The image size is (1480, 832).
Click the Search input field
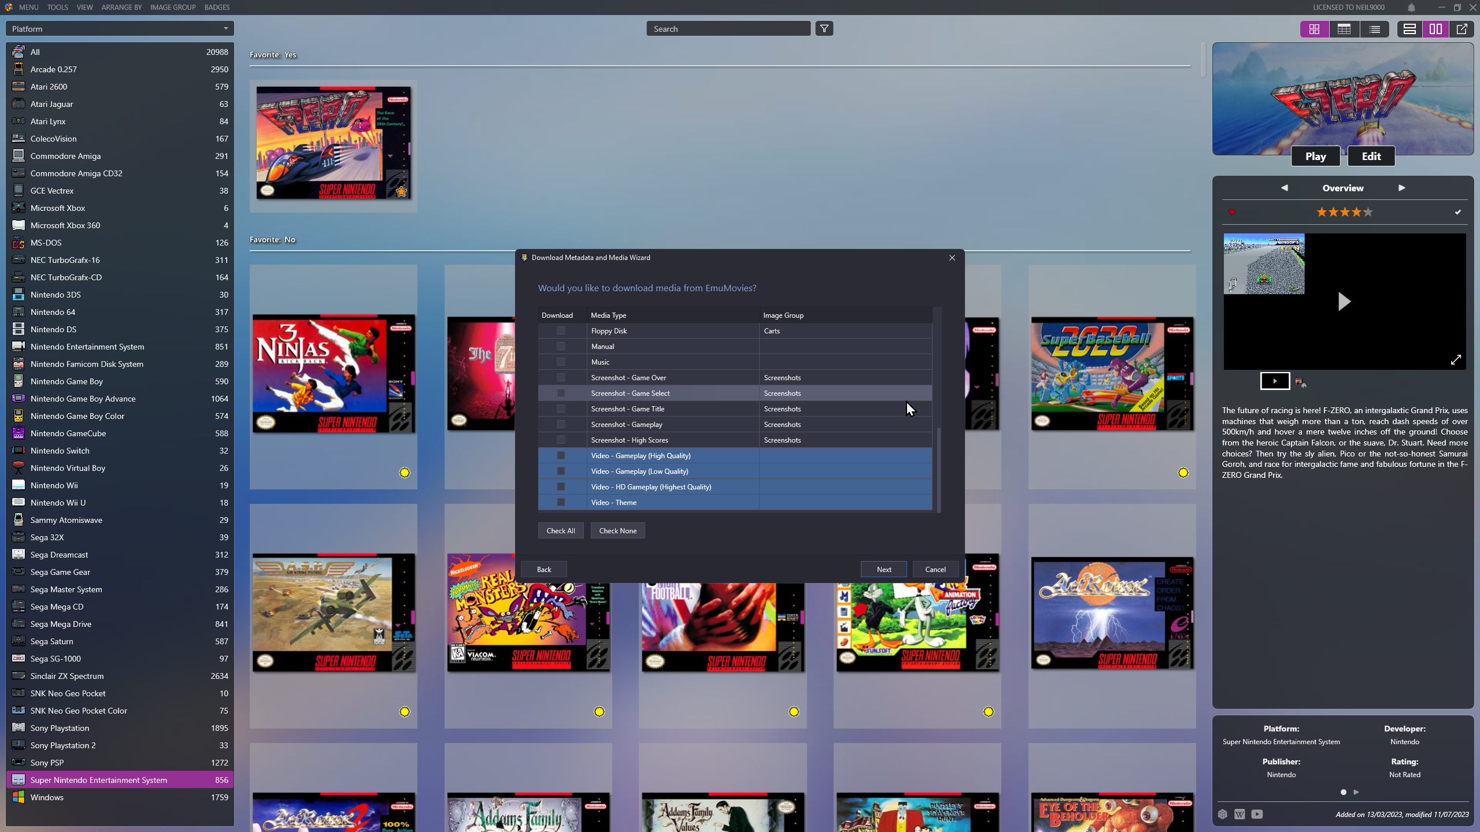pyautogui.click(x=728, y=29)
